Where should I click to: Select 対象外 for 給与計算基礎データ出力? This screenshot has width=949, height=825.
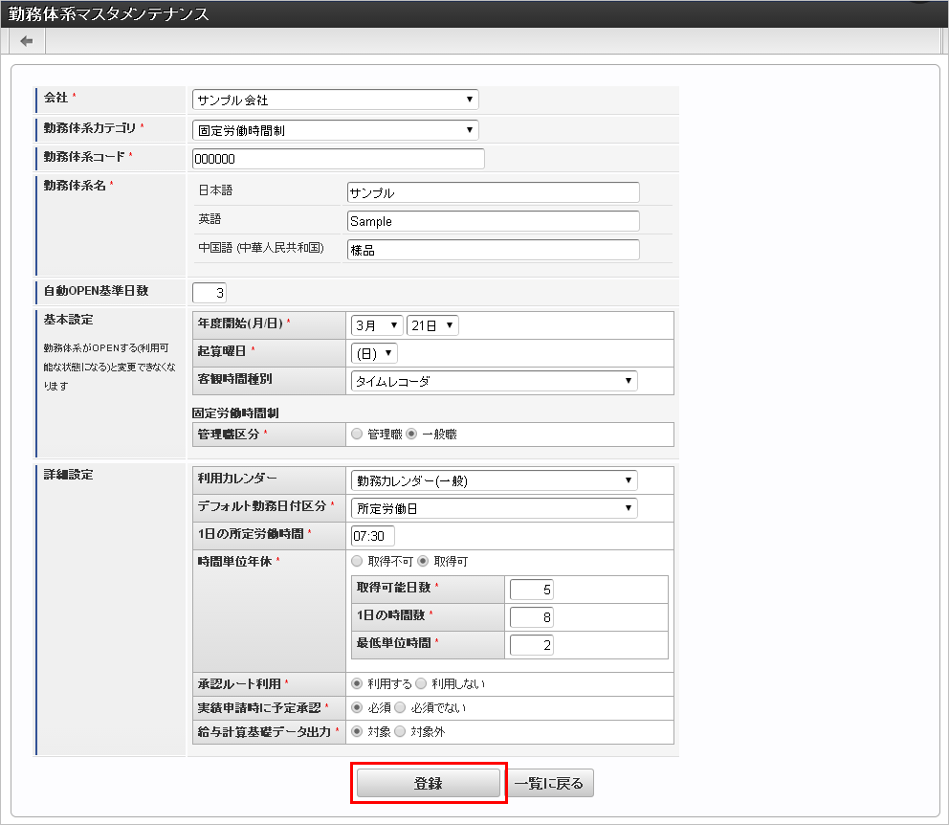pyautogui.click(x=400, y=732)
